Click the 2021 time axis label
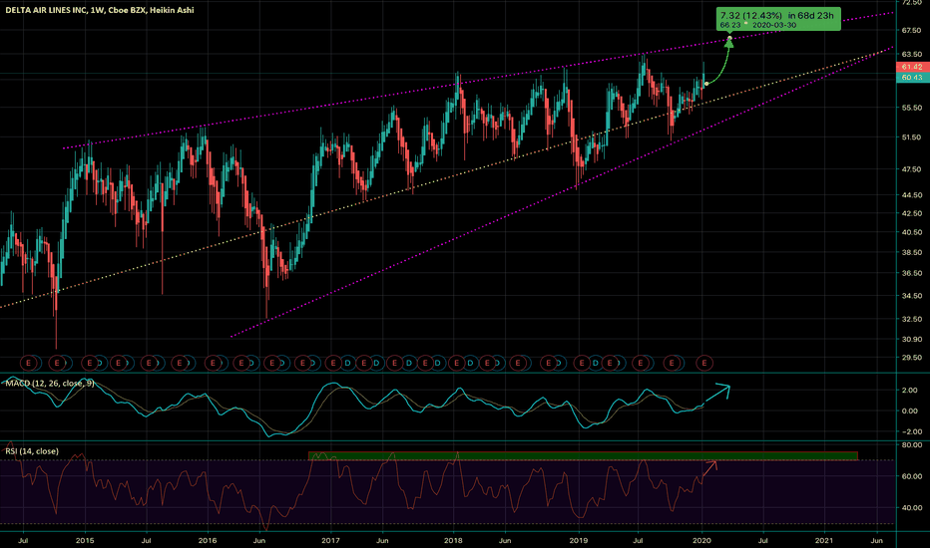The image size is (930, 548). [824, 540]
